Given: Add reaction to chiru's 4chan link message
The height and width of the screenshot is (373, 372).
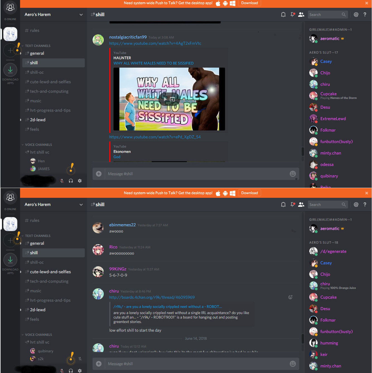Looking at the screenshot, I should 290,297.
